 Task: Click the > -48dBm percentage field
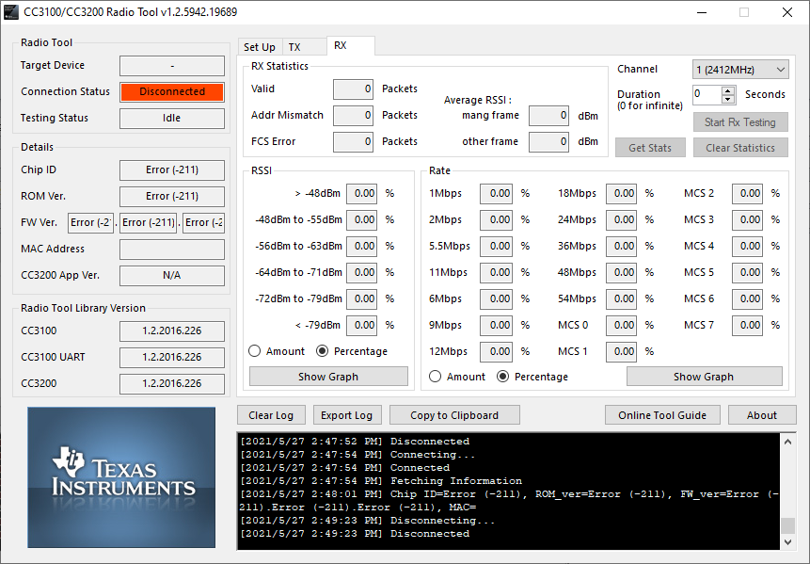pyautogui.click(x=361, y=194)
